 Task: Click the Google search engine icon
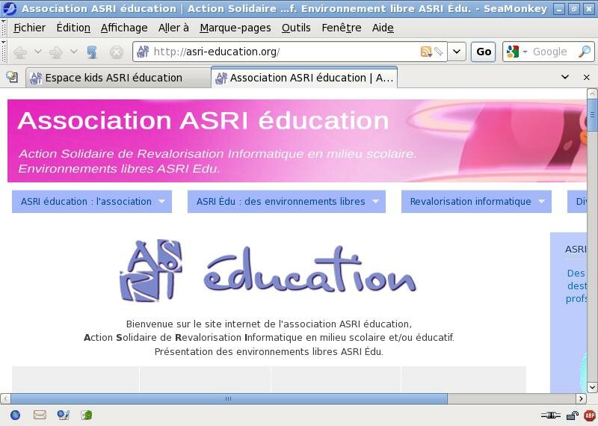click(x=513, y=52)
